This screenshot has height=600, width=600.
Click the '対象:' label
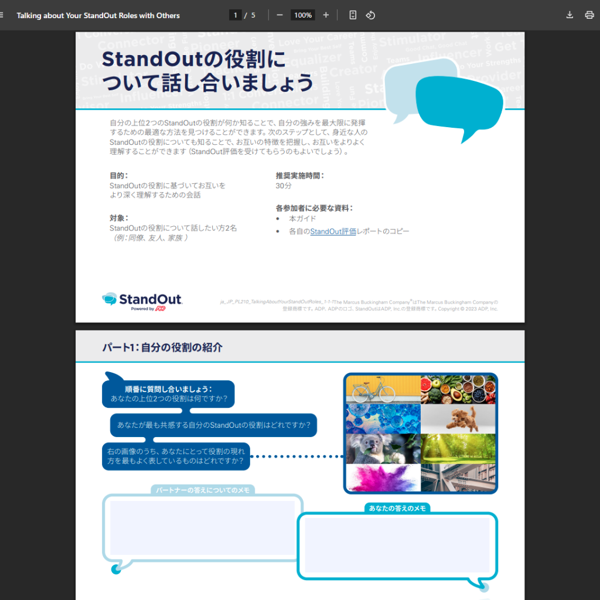[119, 218]
